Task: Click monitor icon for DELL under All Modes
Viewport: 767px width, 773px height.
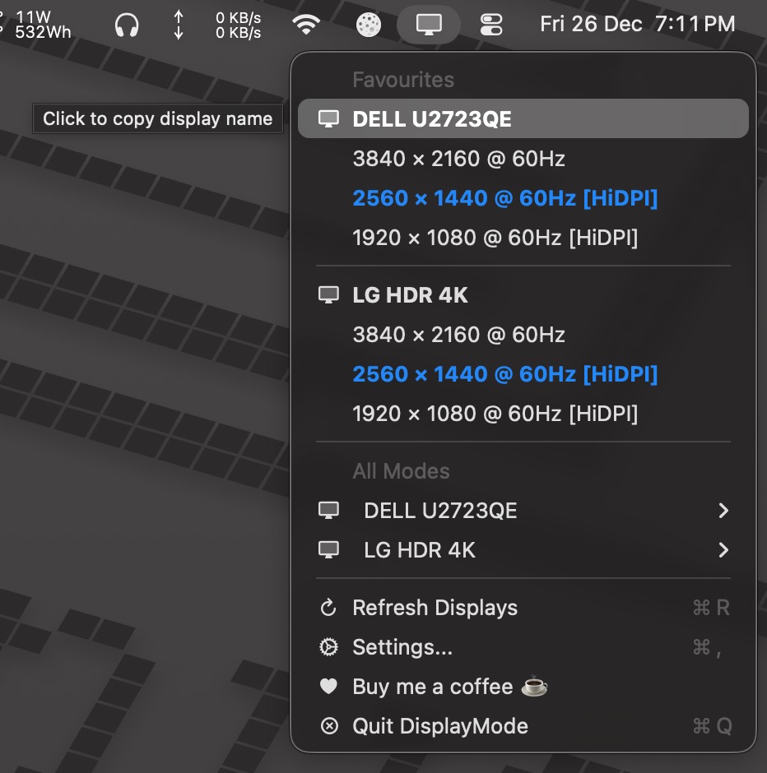Action: (x=328, y=510)
